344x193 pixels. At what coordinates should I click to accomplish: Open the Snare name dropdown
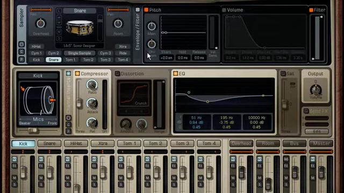point(80,11)
